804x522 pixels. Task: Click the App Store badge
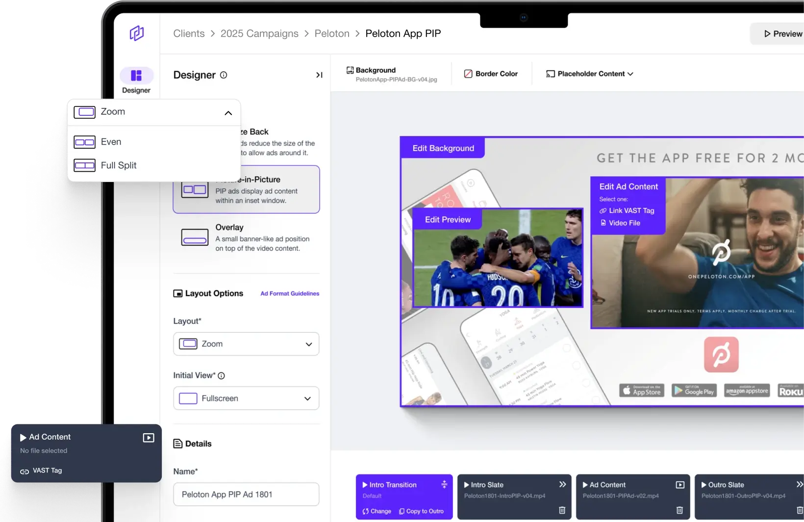coord(642,391)
